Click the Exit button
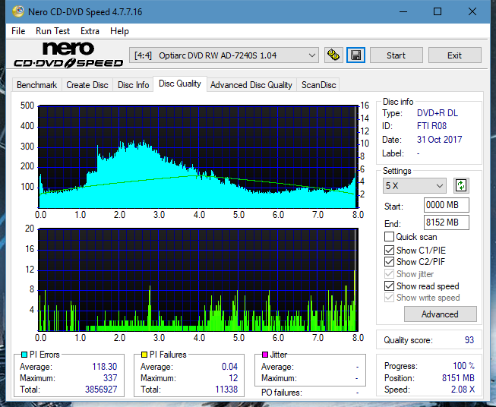The height and width of the screenshot is (407, 496). (x=454, y=55)
